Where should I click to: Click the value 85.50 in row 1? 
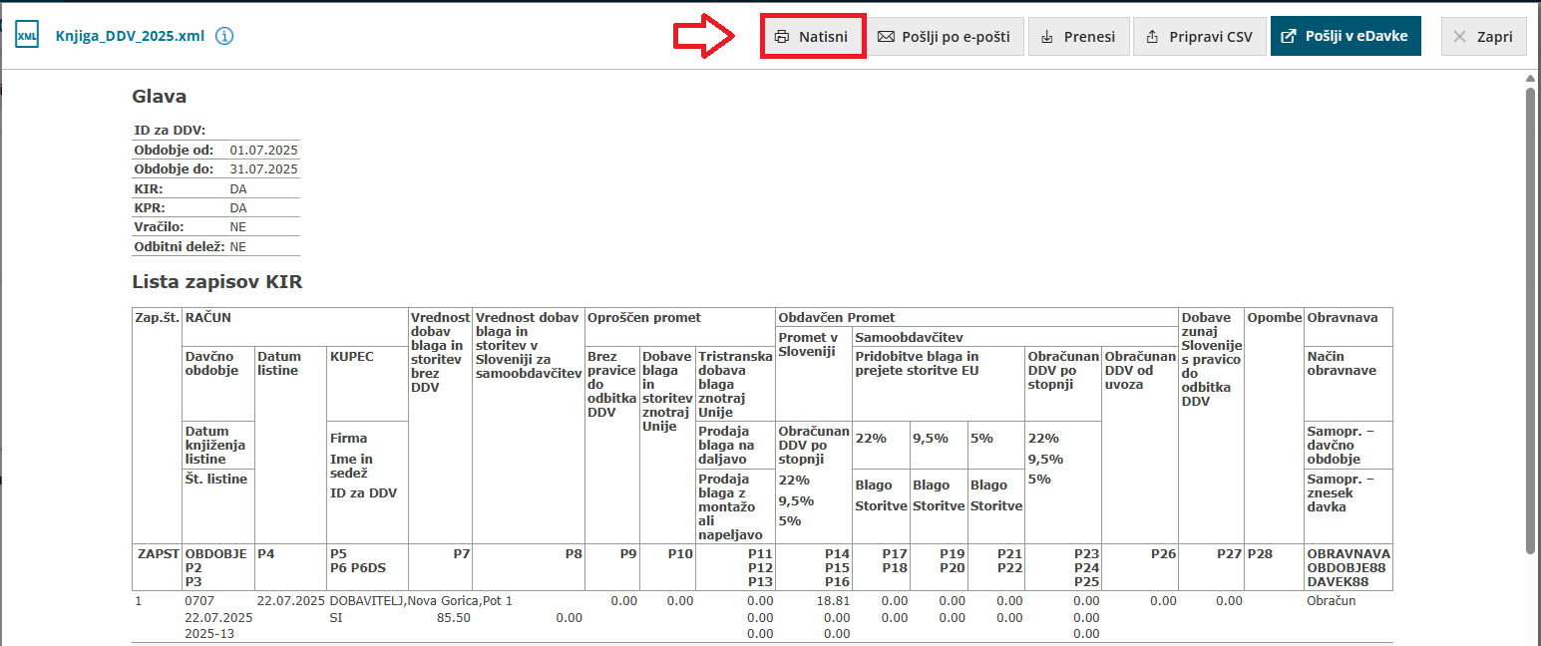coord(454,618)
